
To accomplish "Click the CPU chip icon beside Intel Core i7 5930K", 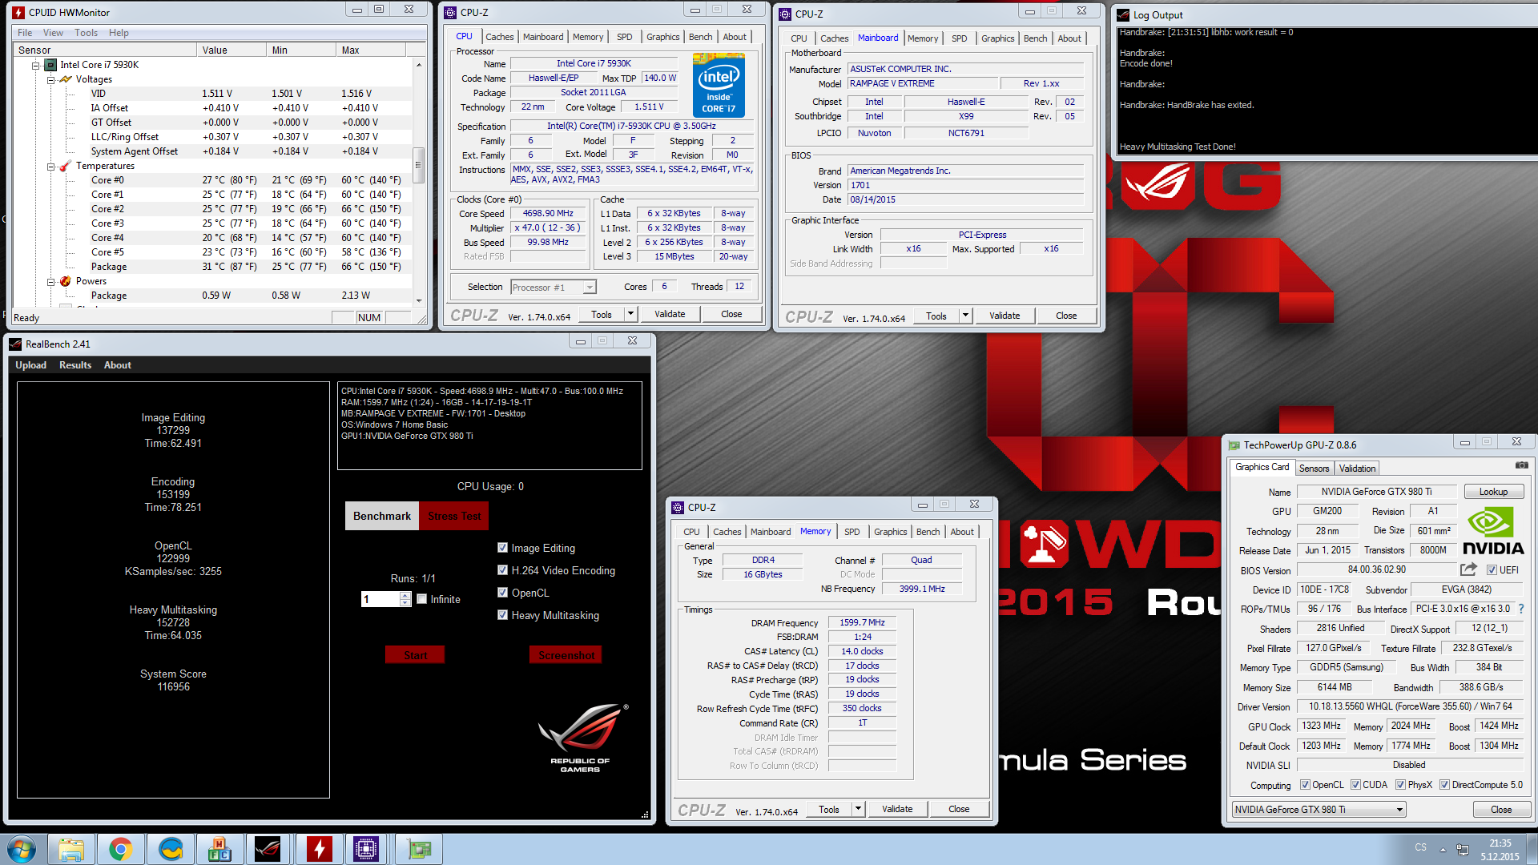I will click(50, 65).
